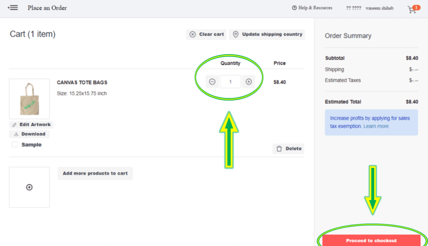This screenshot has width=428, height=246.
Task: Tick the Sample checkbox
Action: click(15, 144)
